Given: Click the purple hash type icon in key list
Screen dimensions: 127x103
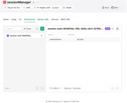Looking at the screenshot, I should (x=8, y=36).
